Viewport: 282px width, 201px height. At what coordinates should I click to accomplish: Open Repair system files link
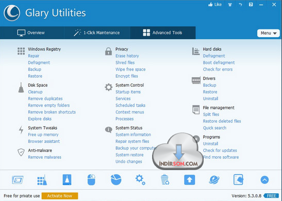pos(132,141)
